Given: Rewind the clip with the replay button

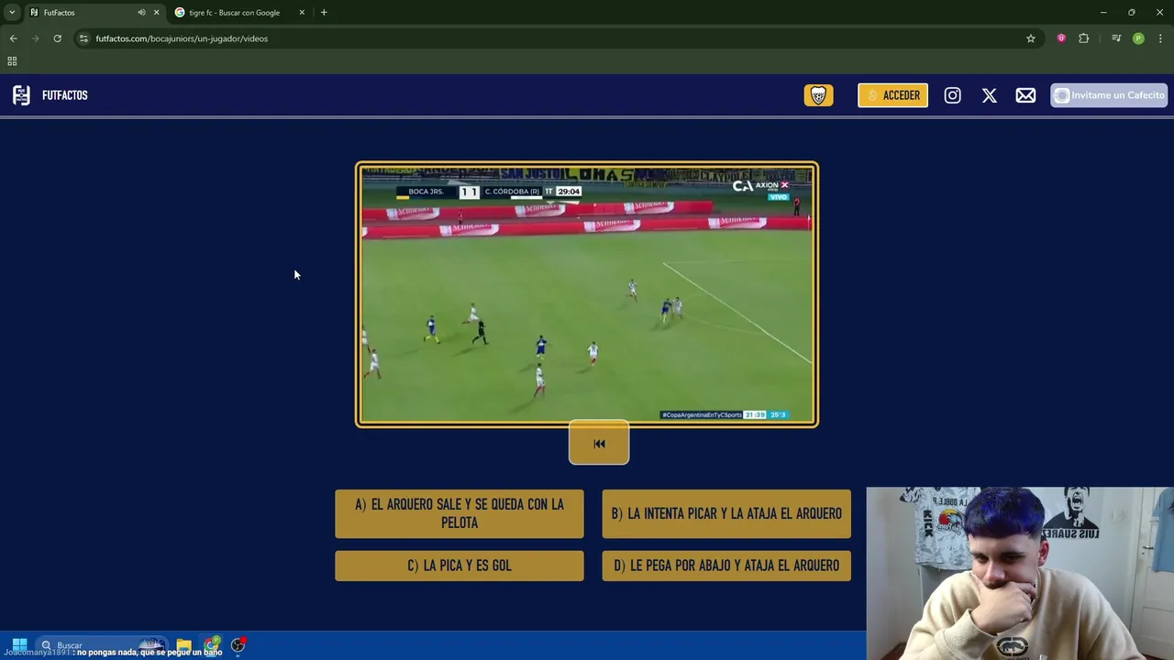Looking at the screenshot, I should (599, 444).
